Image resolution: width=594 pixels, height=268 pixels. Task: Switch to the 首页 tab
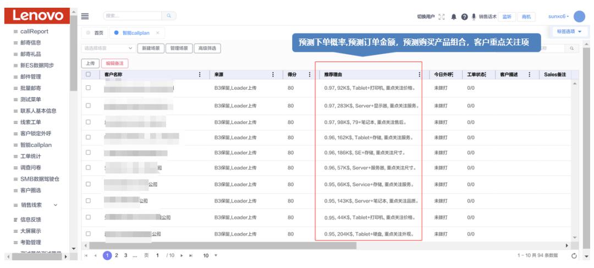[x=95, y=33]
